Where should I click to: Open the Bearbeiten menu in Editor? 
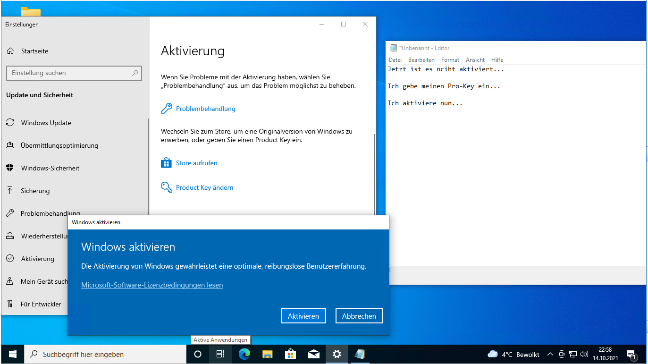tap(421, 60)
